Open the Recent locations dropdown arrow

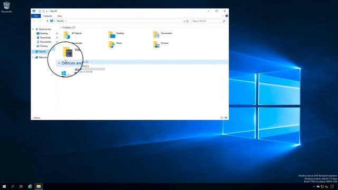tap(43, 21)
